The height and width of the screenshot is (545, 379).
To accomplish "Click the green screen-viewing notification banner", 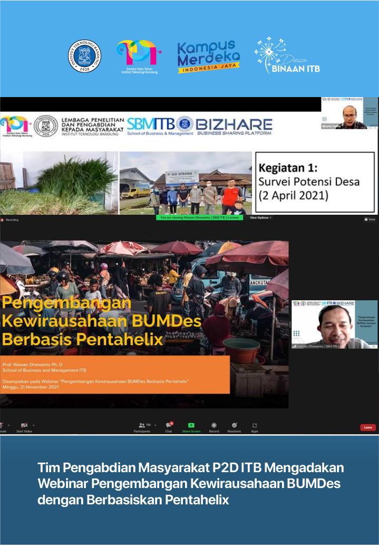I will click(199, 217).
